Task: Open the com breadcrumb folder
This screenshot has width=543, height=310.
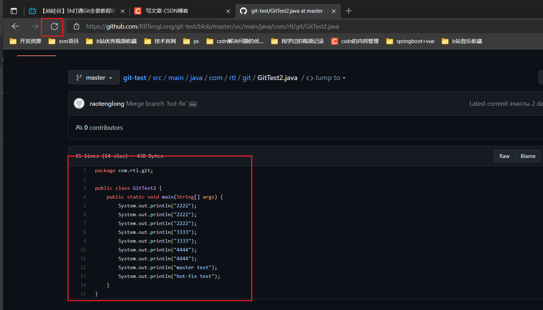Action: (216, 78)
